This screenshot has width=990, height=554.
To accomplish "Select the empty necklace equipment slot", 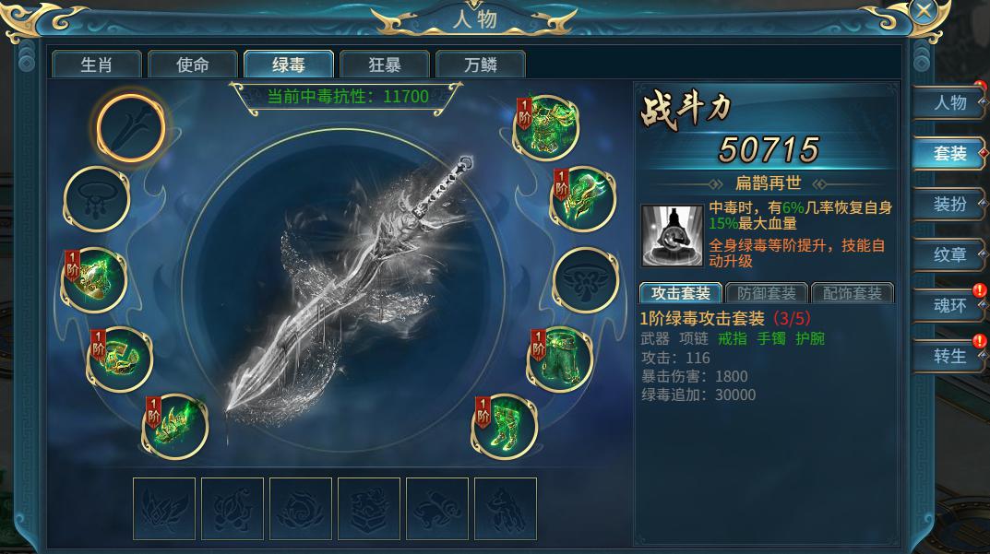I will pos(97,199).
